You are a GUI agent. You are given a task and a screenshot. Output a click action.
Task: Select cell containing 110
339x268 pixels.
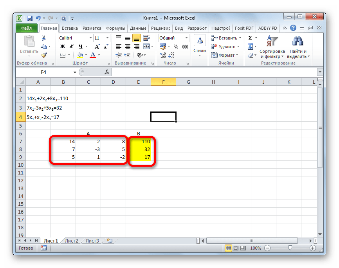pos(138,141)
